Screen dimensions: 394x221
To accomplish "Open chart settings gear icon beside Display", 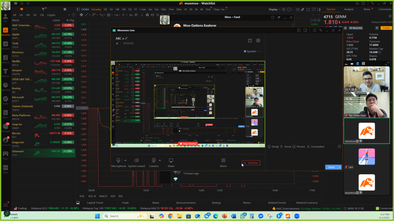I will pyautogui.click(x=284, y=9).
